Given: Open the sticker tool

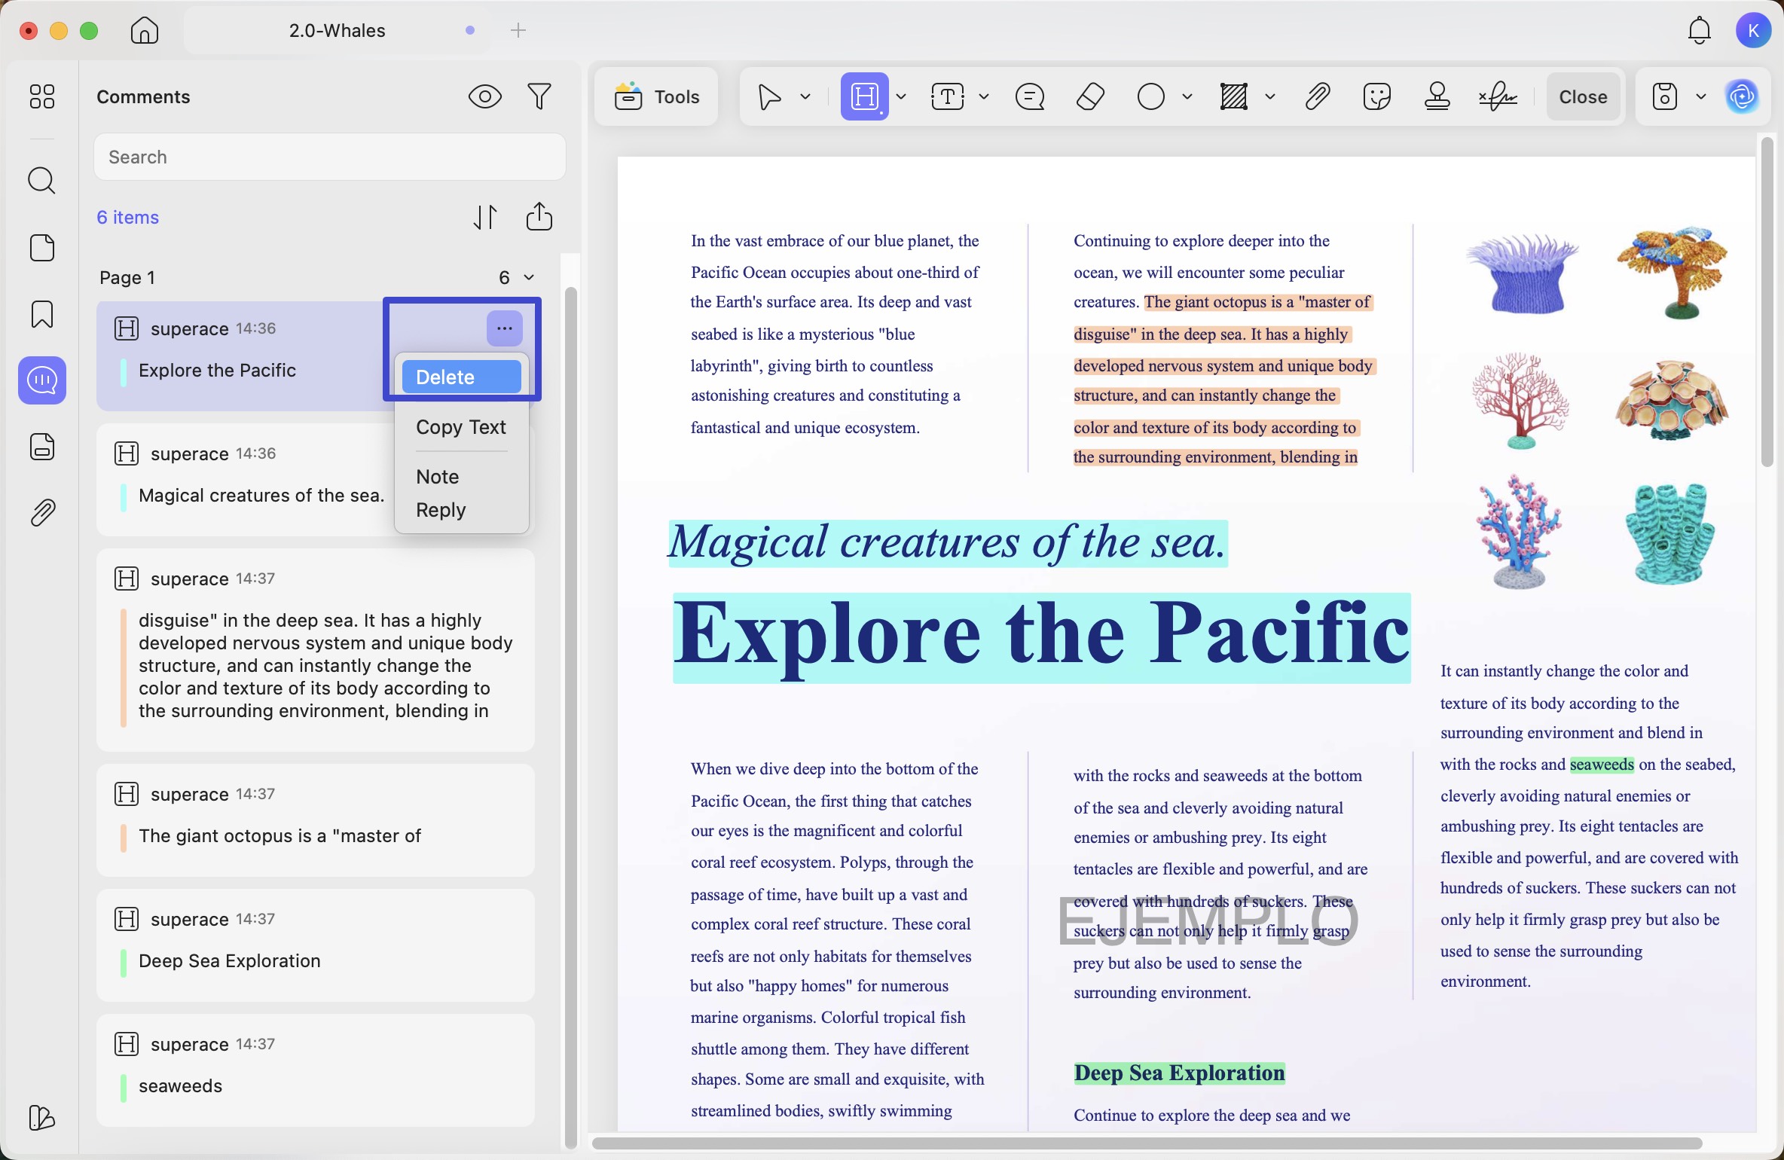Looking at the screenshot, I should click(1377, 97).
